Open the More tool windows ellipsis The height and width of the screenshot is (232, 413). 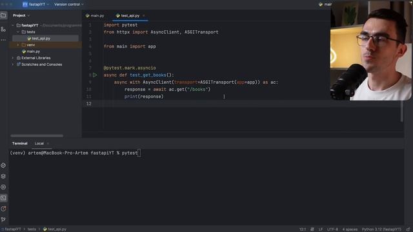(3, 40)
